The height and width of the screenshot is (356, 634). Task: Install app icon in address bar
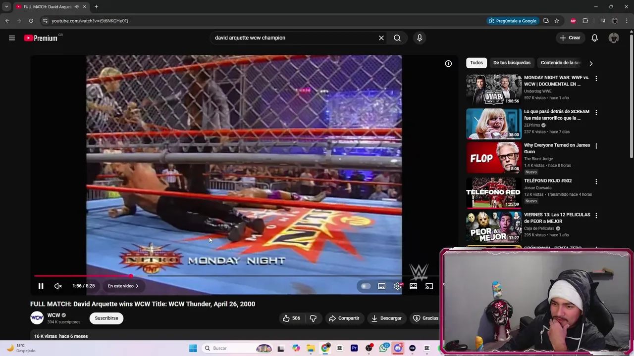point(546,21)
